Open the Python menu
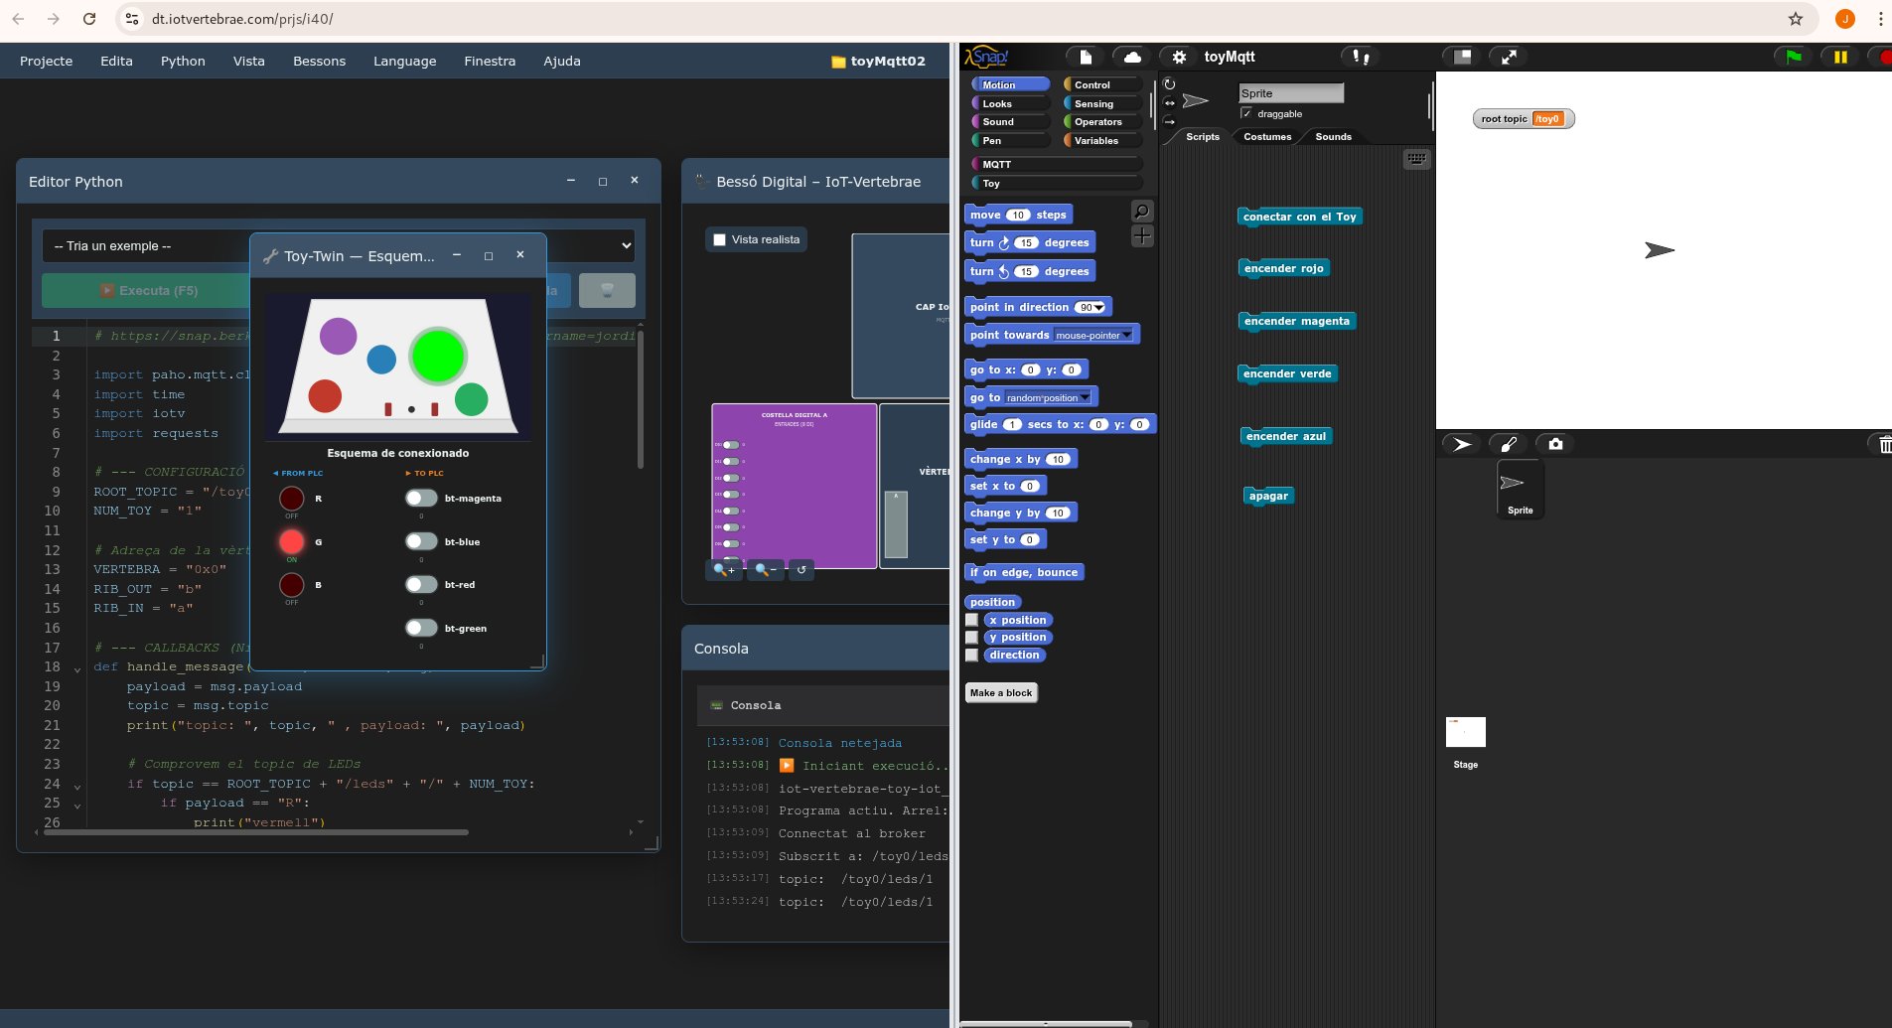 (x=183, y=61)
